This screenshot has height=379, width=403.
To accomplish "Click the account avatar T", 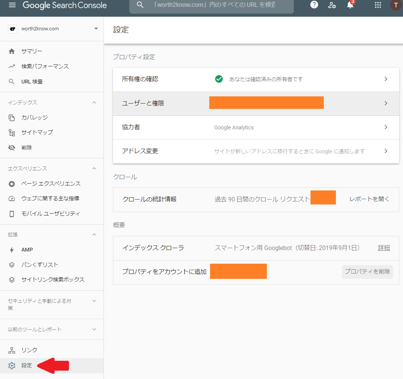I will click(x=396, y=5).
